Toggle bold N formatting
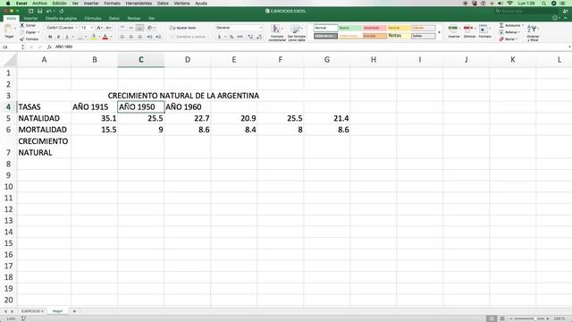 point(50,37)
